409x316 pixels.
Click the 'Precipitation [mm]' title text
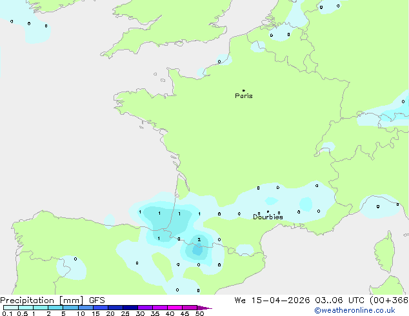pyautogui.click(x=41, y=301)
